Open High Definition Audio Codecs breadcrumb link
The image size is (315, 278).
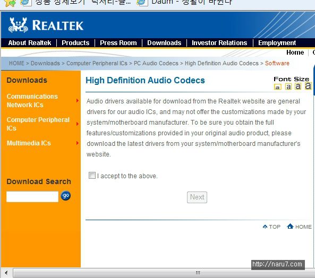click(x=222, y=63)
